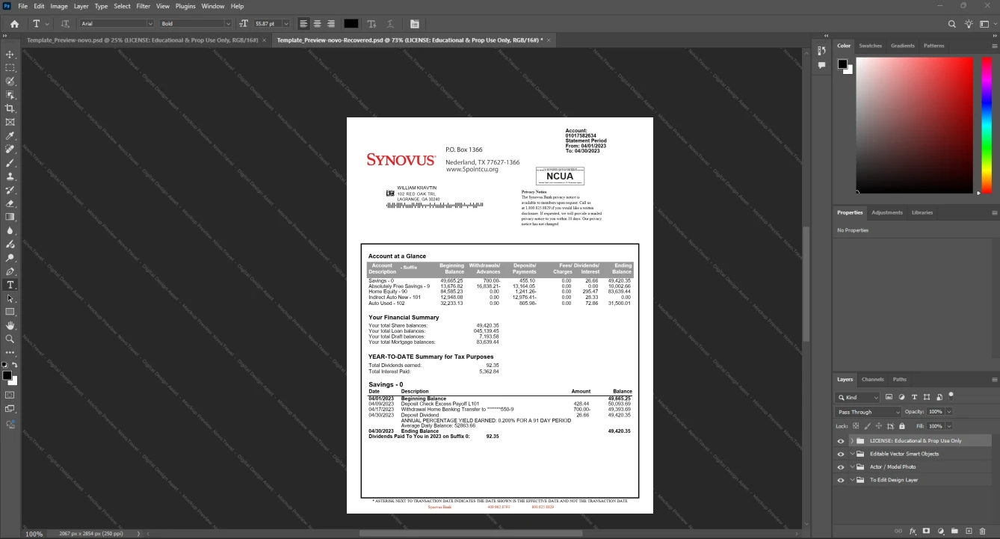This screenshot has height=539, width=1000.
Task: Select the Horizontal Type tool in toolbox
Action: pos(10,285)
